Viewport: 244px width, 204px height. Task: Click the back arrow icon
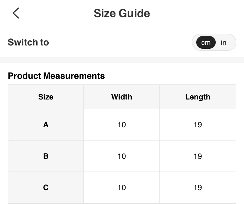[16, 13]
